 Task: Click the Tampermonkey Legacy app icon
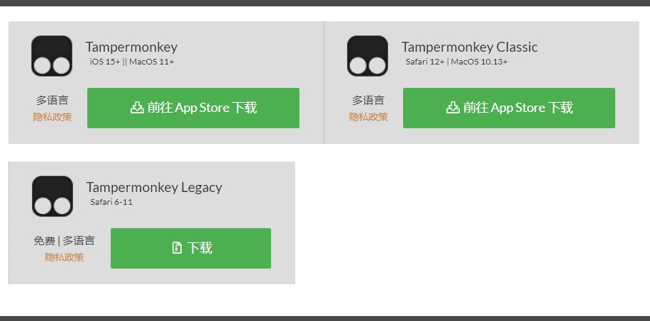pyautogui.click(x=53, y=196)
